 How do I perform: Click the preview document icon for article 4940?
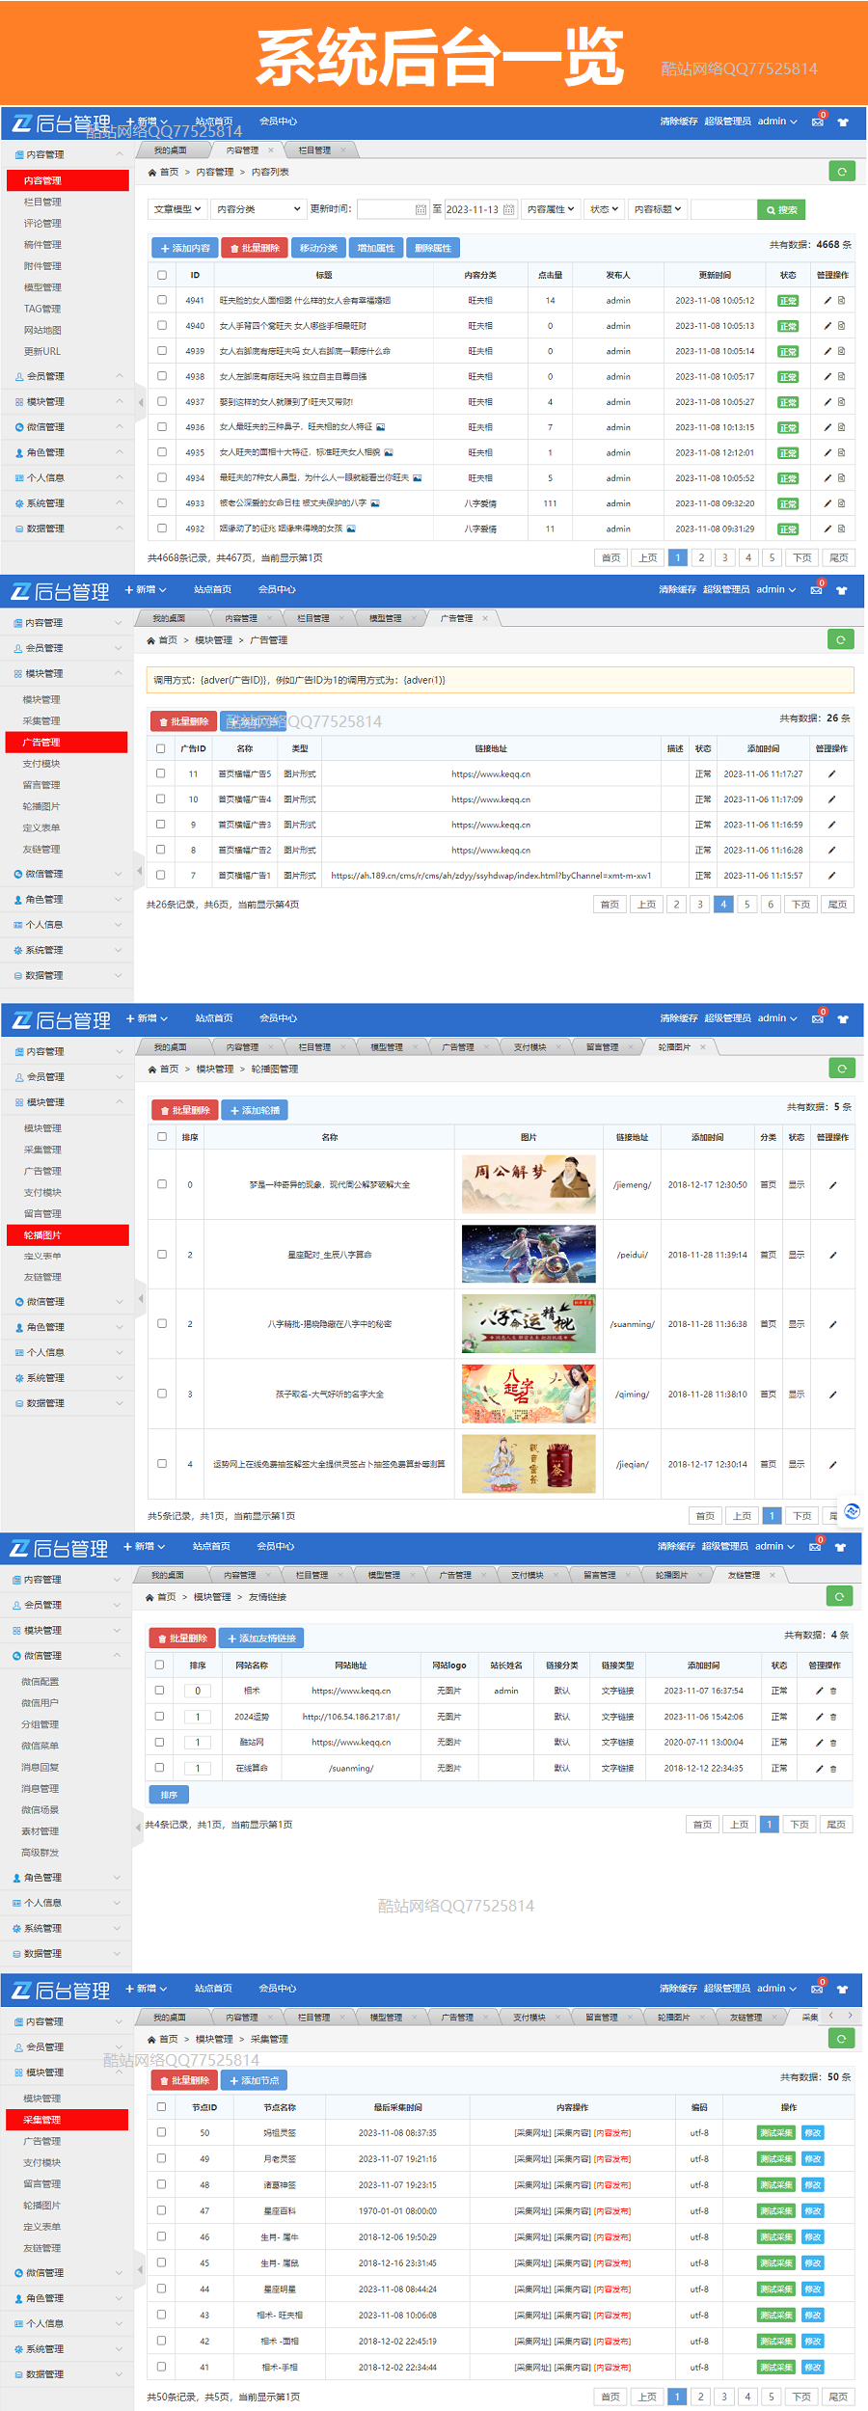(x=841, y=326)
